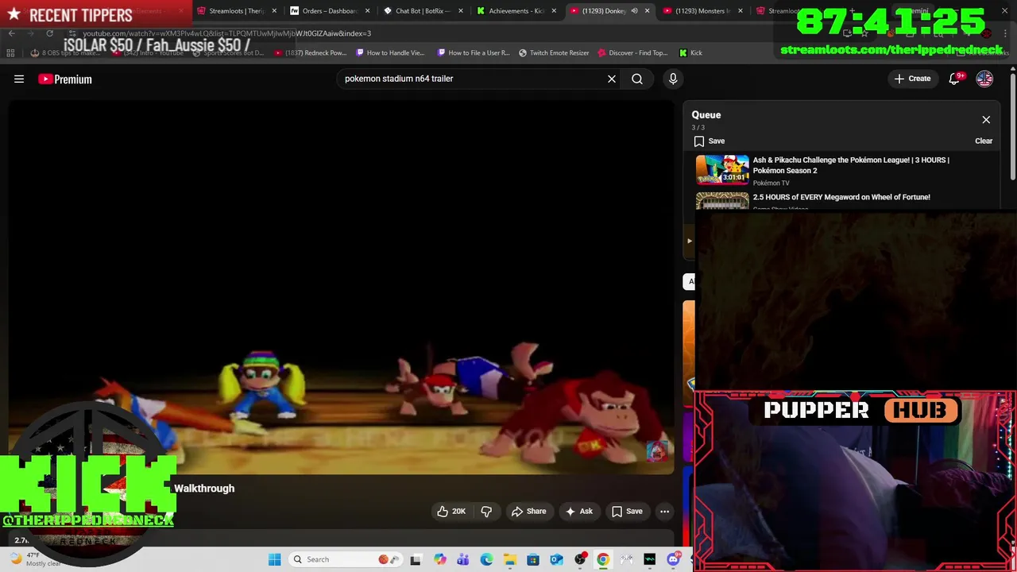Click the Create button
The width and height of the screenshot is (1017, 572).
(912, 79)
